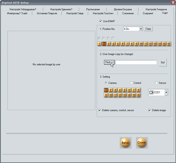Choose camera 9 in Setting grid
Image resolution: width=176 pixels, height=163 pixels.
pos(106,95)
